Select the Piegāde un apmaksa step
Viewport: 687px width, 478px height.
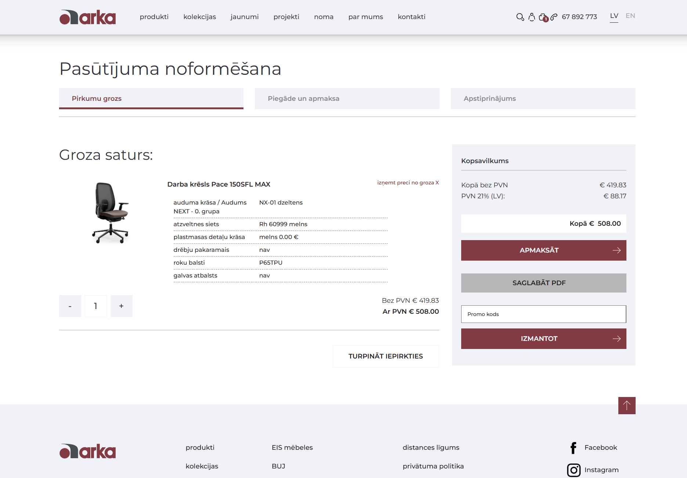click(347, 99)
